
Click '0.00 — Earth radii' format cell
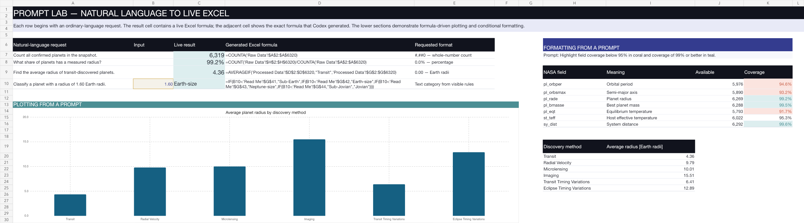[454, 72]
